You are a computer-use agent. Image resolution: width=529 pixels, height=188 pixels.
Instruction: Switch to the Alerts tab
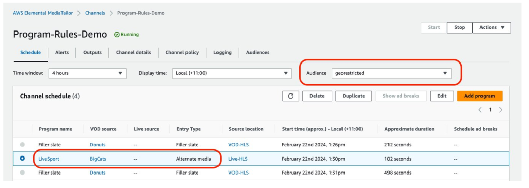(x=62, y=52)
